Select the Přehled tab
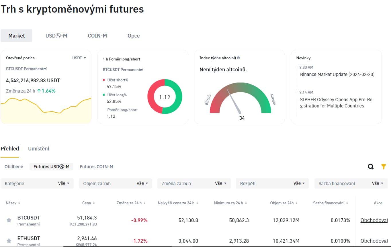The height and width of the screenshot is (247, 391). coord(10,149)
